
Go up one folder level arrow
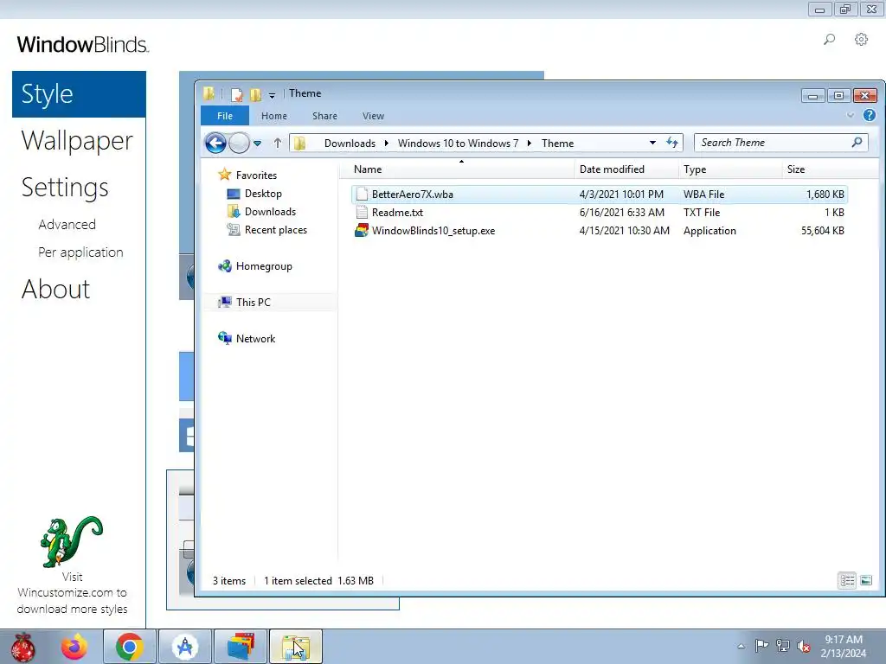click(278, 143)
